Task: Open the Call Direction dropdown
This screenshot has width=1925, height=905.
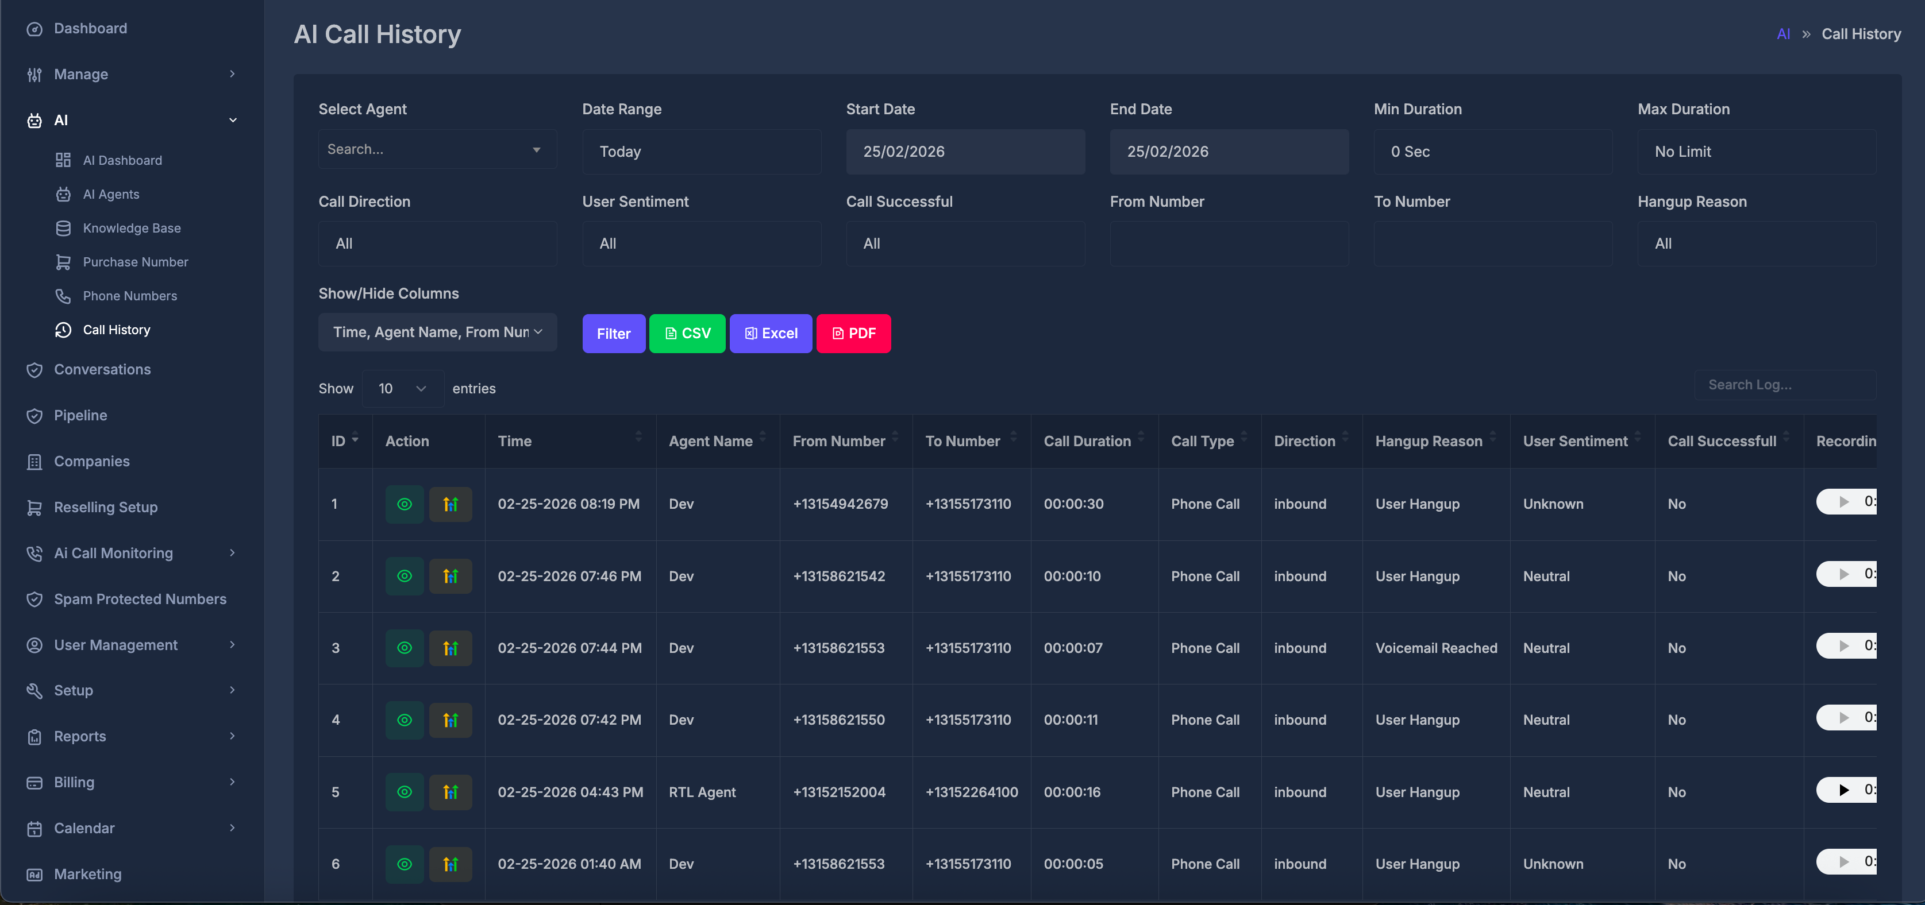Action: click(x=437, y=243)
